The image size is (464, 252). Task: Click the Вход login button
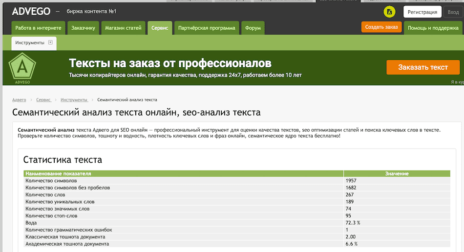(453, 12)
